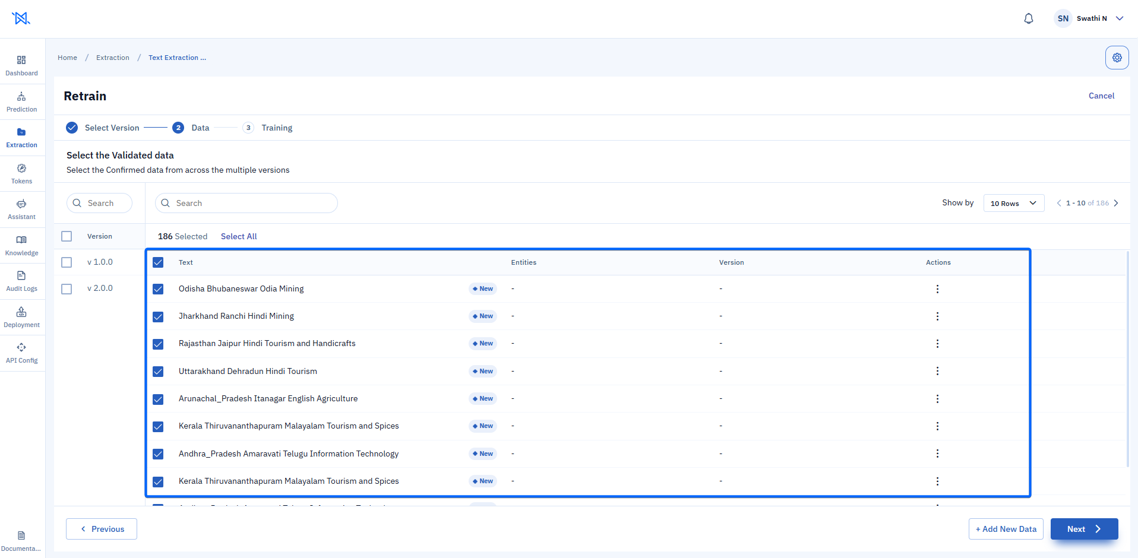Focus the version Search field
The width and height of the screenshot is (1138, 558).
[x=99, y=203]
